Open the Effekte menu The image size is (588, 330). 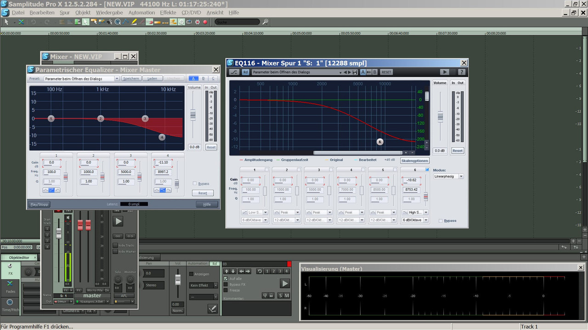[x=168, y=13]
